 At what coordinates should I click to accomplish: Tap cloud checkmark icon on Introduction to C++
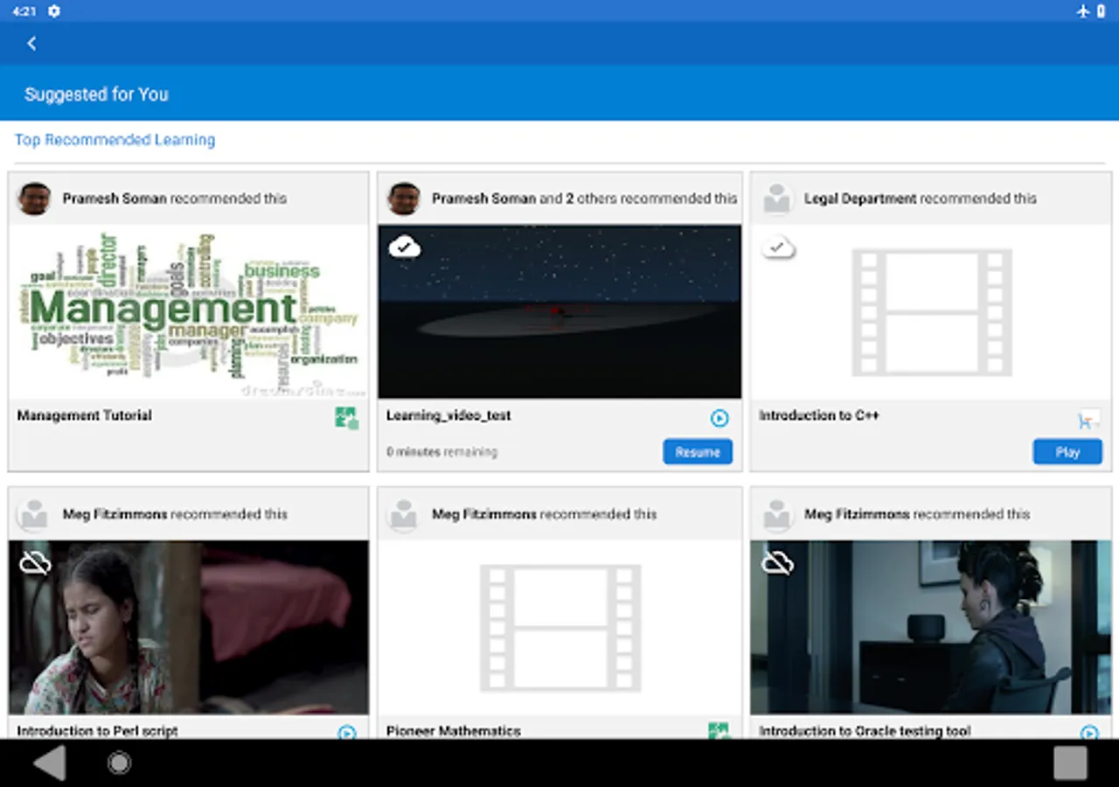[x=777, y=248]
